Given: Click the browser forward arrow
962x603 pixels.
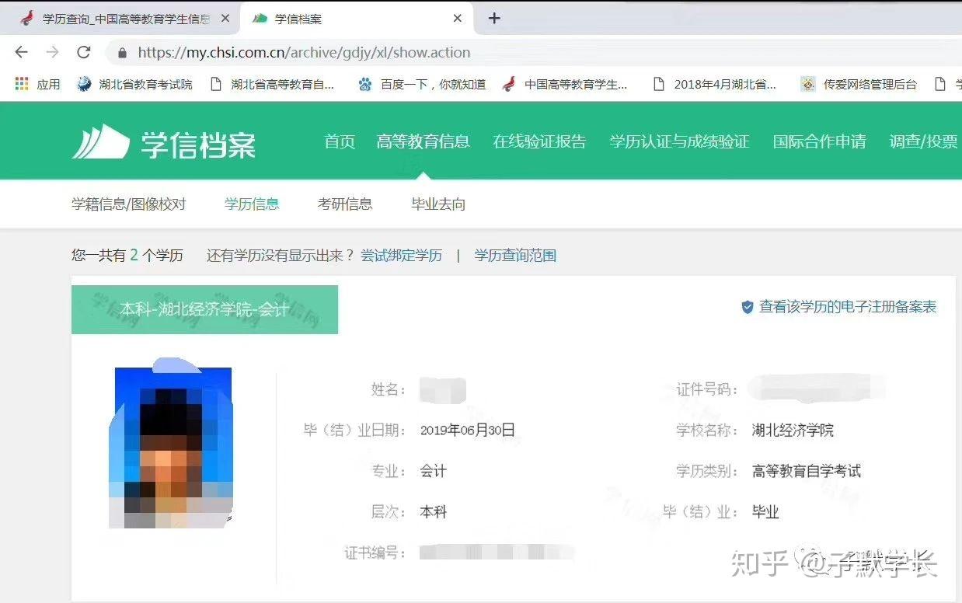Looking at the screenshot, I should coord(52,52).
